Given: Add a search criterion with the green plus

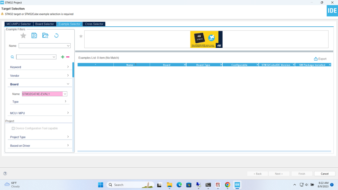Looking at the screenshot, I should click(63, 57).
